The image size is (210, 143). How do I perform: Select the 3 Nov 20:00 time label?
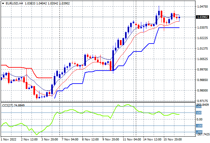[50, 140]
